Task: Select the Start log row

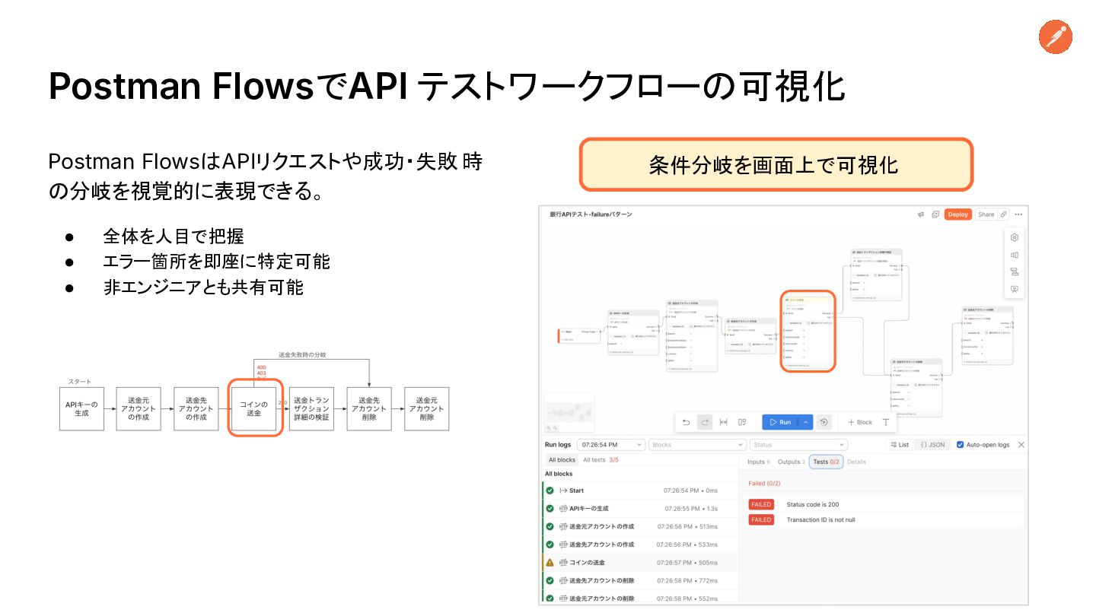Action: pos(640,491)
